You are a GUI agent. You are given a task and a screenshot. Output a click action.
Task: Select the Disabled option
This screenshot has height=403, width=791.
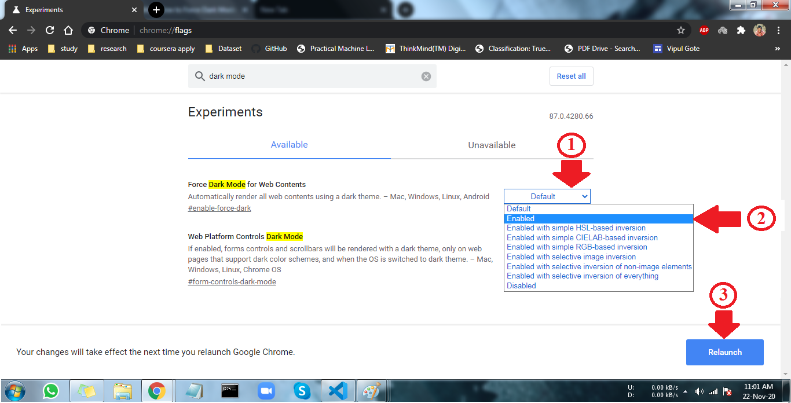tap(599, 285)
